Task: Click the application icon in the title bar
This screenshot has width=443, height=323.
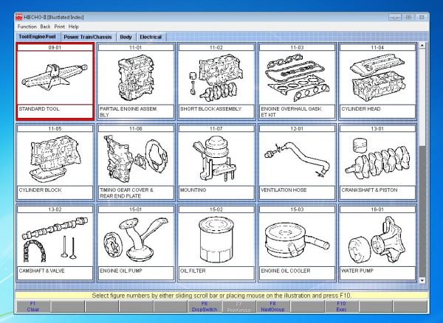Action: coord(19,17)
